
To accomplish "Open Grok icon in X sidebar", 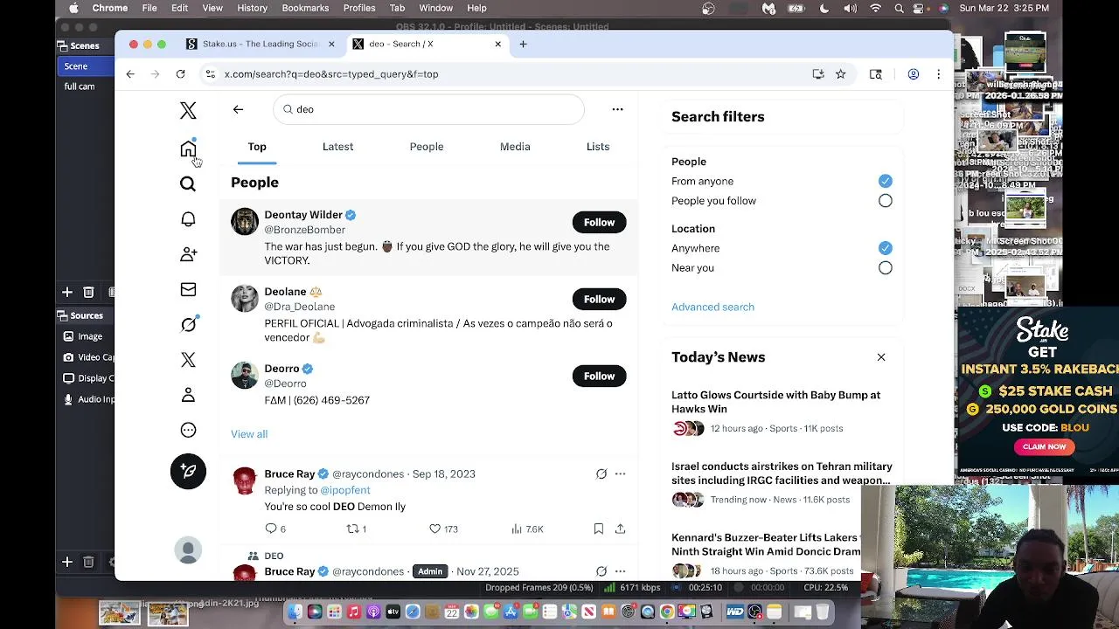I will click(188, 324).
